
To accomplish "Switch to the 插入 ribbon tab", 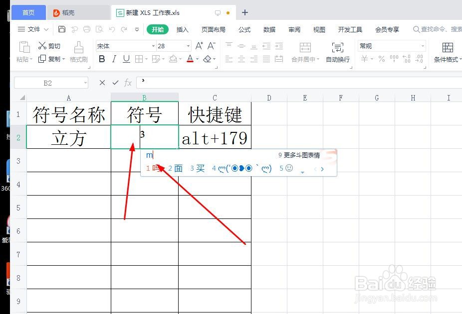I will point(182,29).
